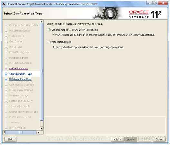Image resolution: width=170 pixels, height=145 pixels.
Task: Click the horizontal scrollbar thumb of steps
Action: [21, 132]
